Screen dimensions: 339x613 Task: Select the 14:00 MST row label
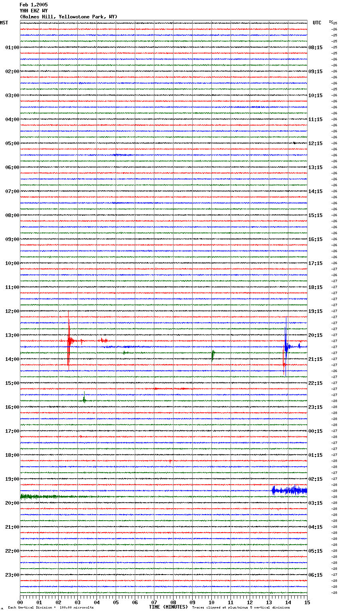(x=12, y=359)
